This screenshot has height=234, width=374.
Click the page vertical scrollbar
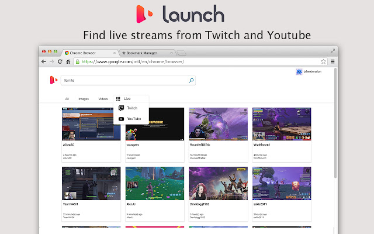pos(335,123)
